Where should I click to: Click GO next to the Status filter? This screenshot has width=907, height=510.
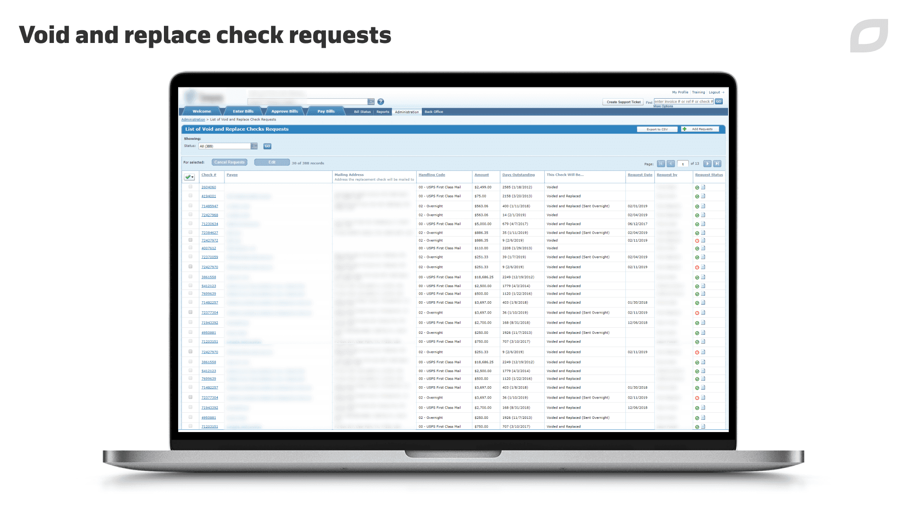click(267, 146)
